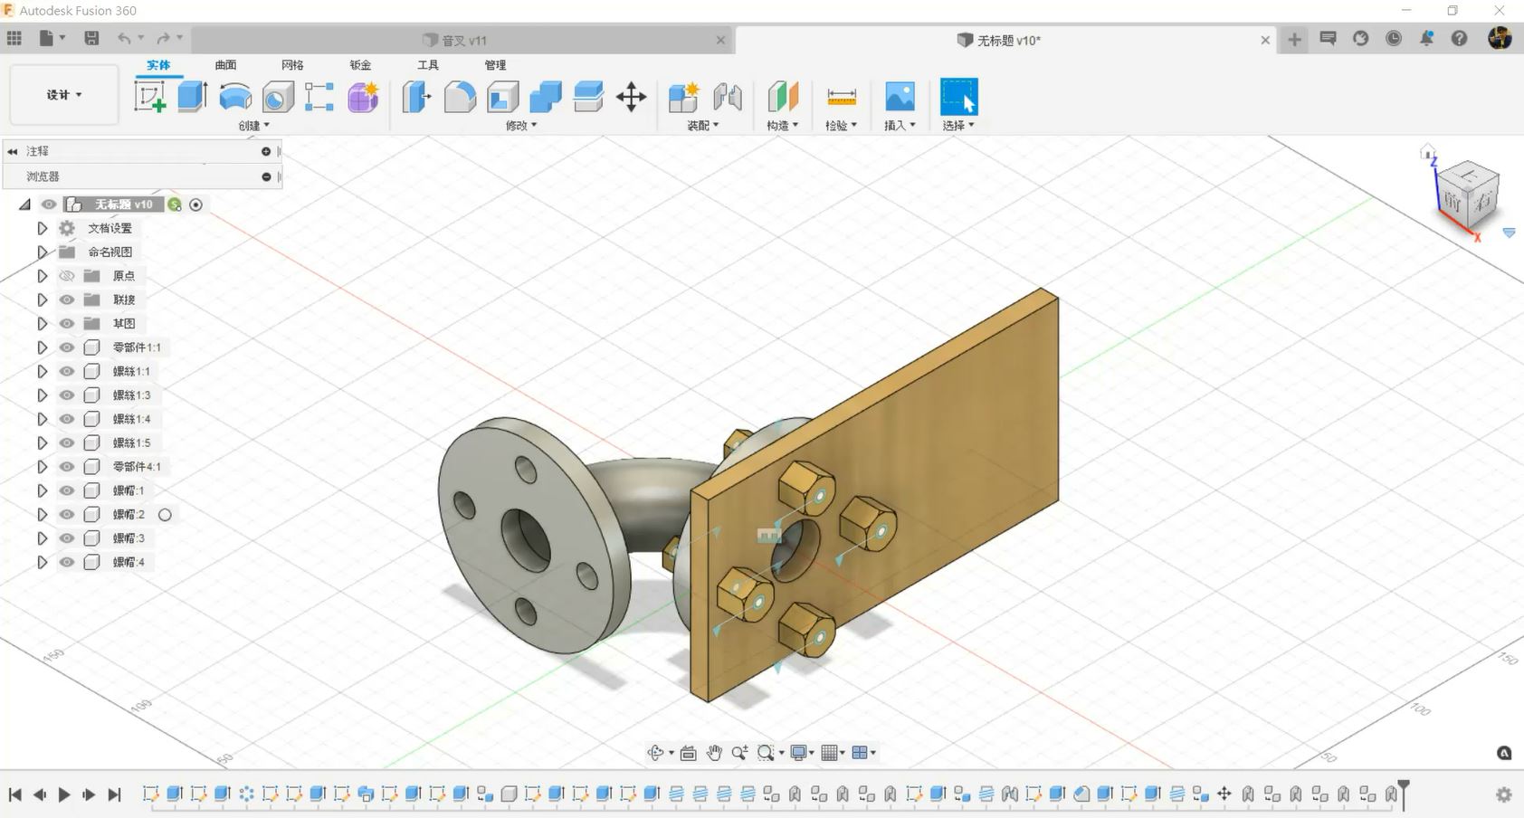Open timeline settings gear
This screenshot has height=818, width=1524.
(x=1504, y=794)
